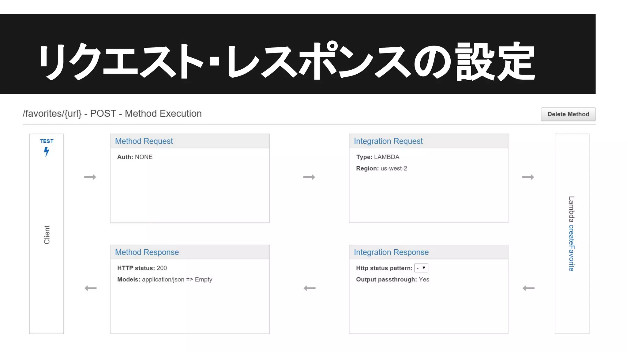Open the Integration Response panel link
The image size is (627, 352).
(x=391, y=252)
